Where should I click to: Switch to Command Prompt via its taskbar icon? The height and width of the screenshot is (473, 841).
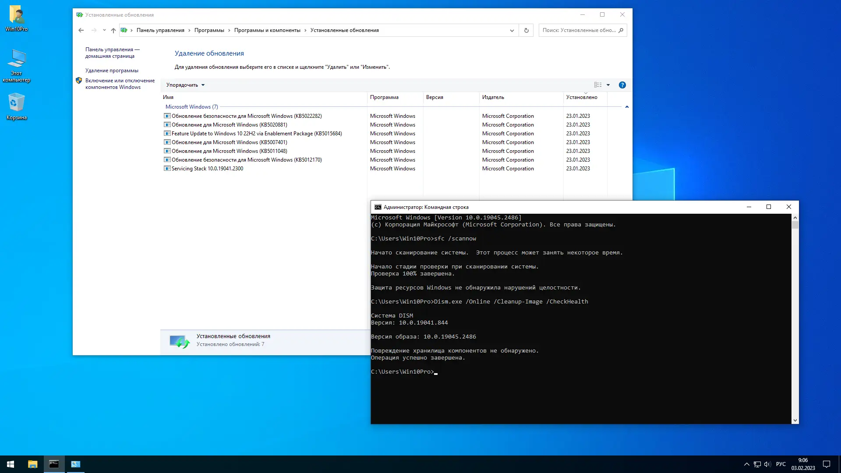pyautogui.click(x=54, y=464)
